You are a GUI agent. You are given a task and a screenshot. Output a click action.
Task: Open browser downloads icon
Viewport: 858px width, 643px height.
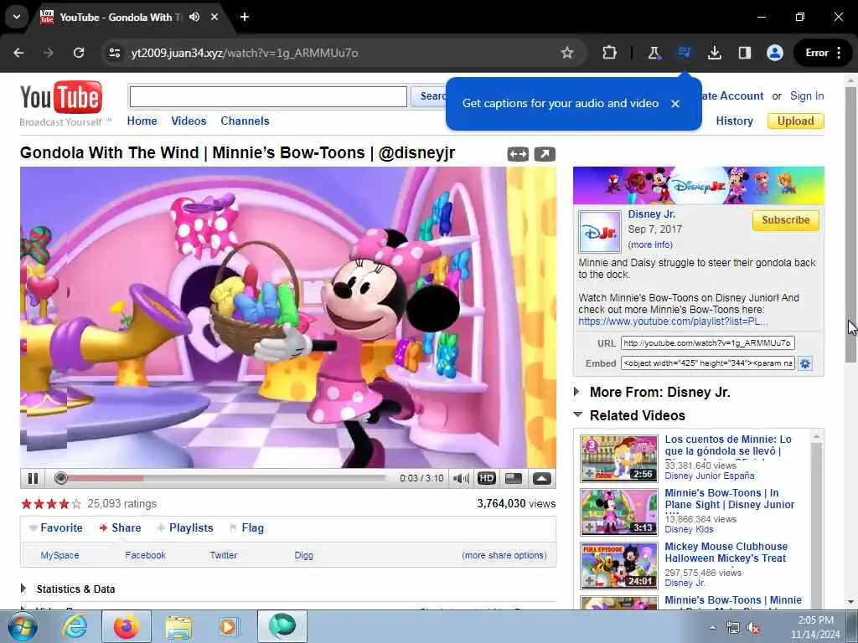click(x=714, y=53)
